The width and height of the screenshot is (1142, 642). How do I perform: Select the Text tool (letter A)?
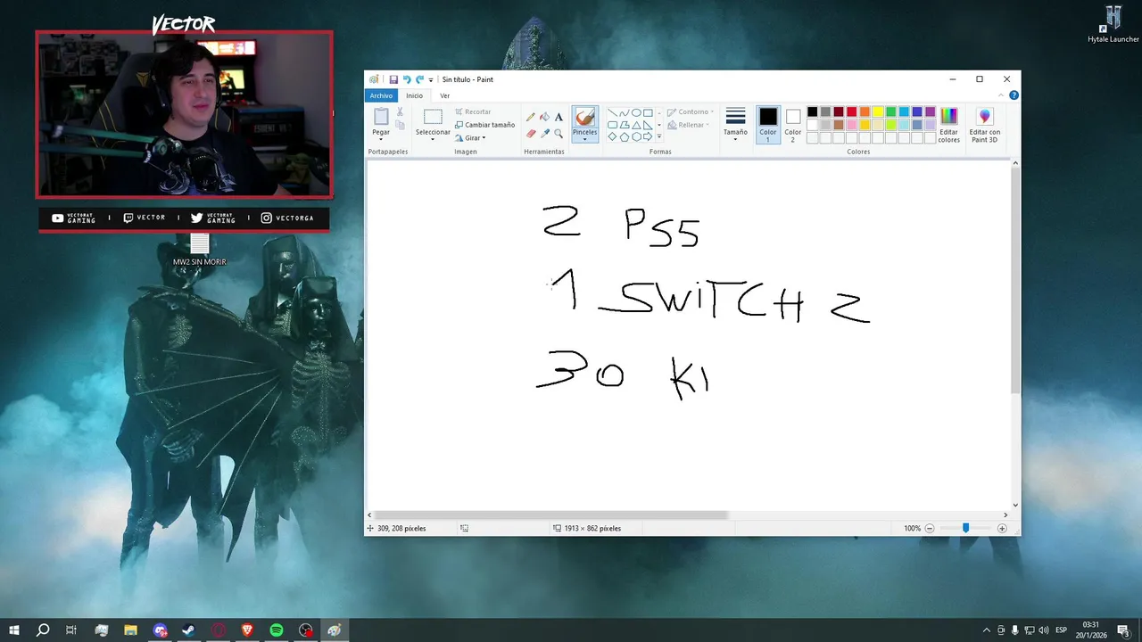[559, 117]
